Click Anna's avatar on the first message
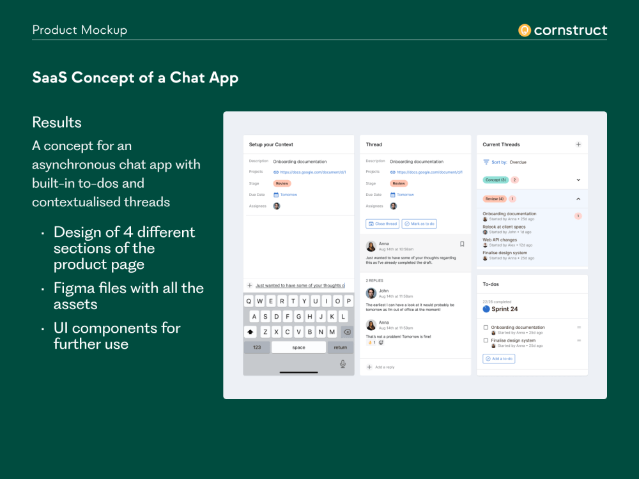The image size is (639, 479). [371, 246]
